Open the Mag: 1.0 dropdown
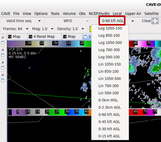 52,29
